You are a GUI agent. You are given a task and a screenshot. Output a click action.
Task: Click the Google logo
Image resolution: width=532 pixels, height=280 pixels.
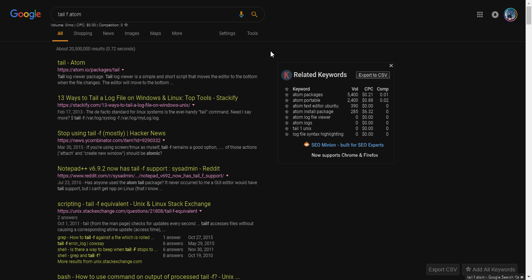click(26, 14)
